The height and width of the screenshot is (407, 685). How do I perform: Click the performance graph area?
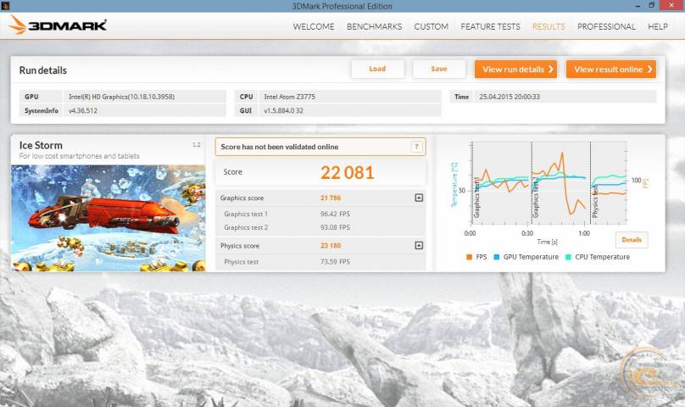549,183
